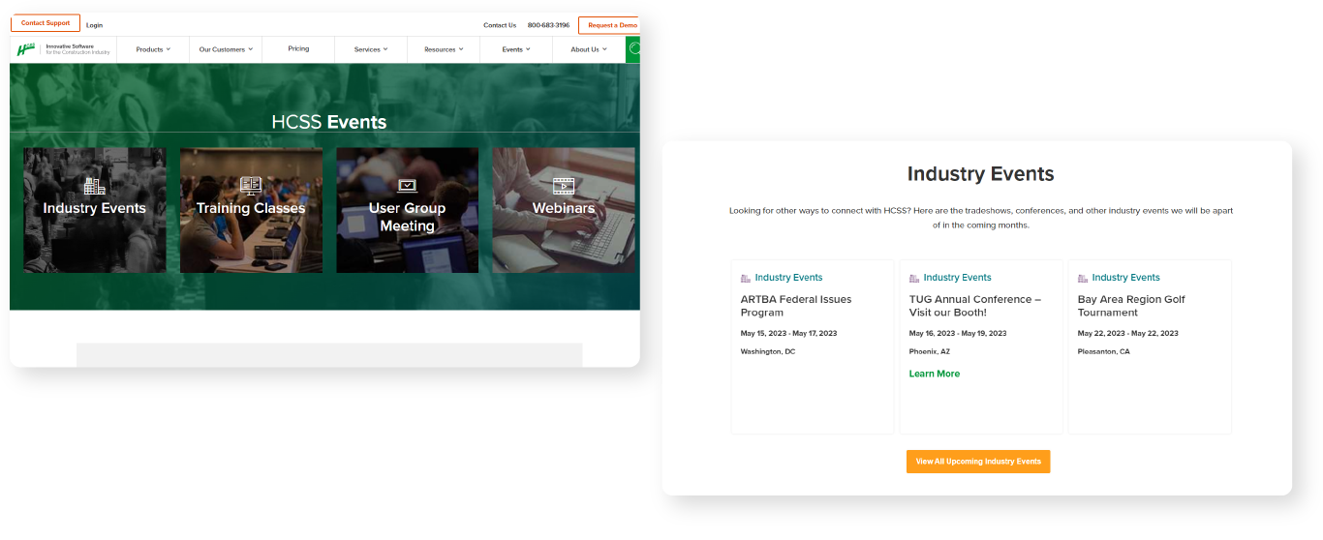
Task: Click Learn More on TUG conference card
Action: [935, 374]
